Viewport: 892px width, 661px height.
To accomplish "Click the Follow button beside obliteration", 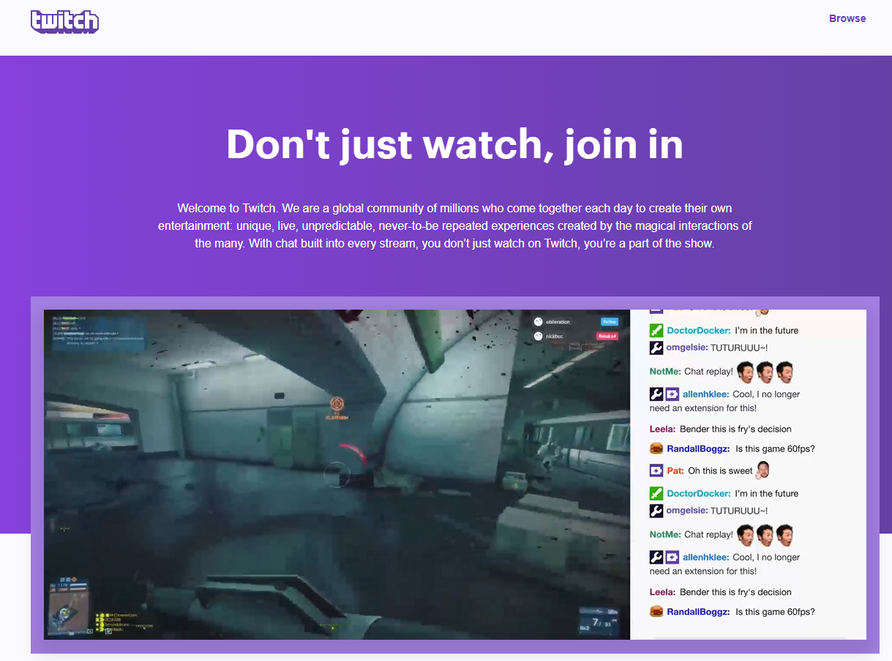I will 609,321.
